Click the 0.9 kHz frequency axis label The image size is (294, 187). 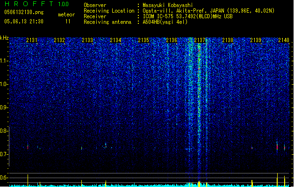(x=4, y=108)
